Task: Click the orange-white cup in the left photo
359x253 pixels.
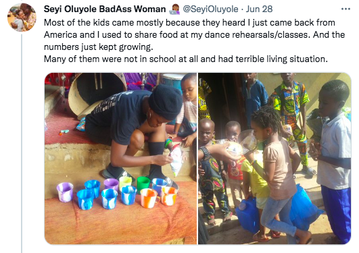Action: coord(149,198)
